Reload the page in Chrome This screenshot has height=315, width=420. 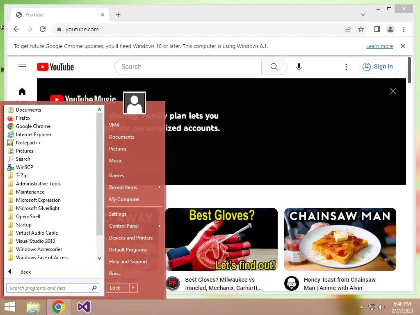[x=43, y=29]
